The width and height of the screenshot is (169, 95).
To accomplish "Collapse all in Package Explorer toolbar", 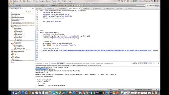I will click(x=26, y=11).
